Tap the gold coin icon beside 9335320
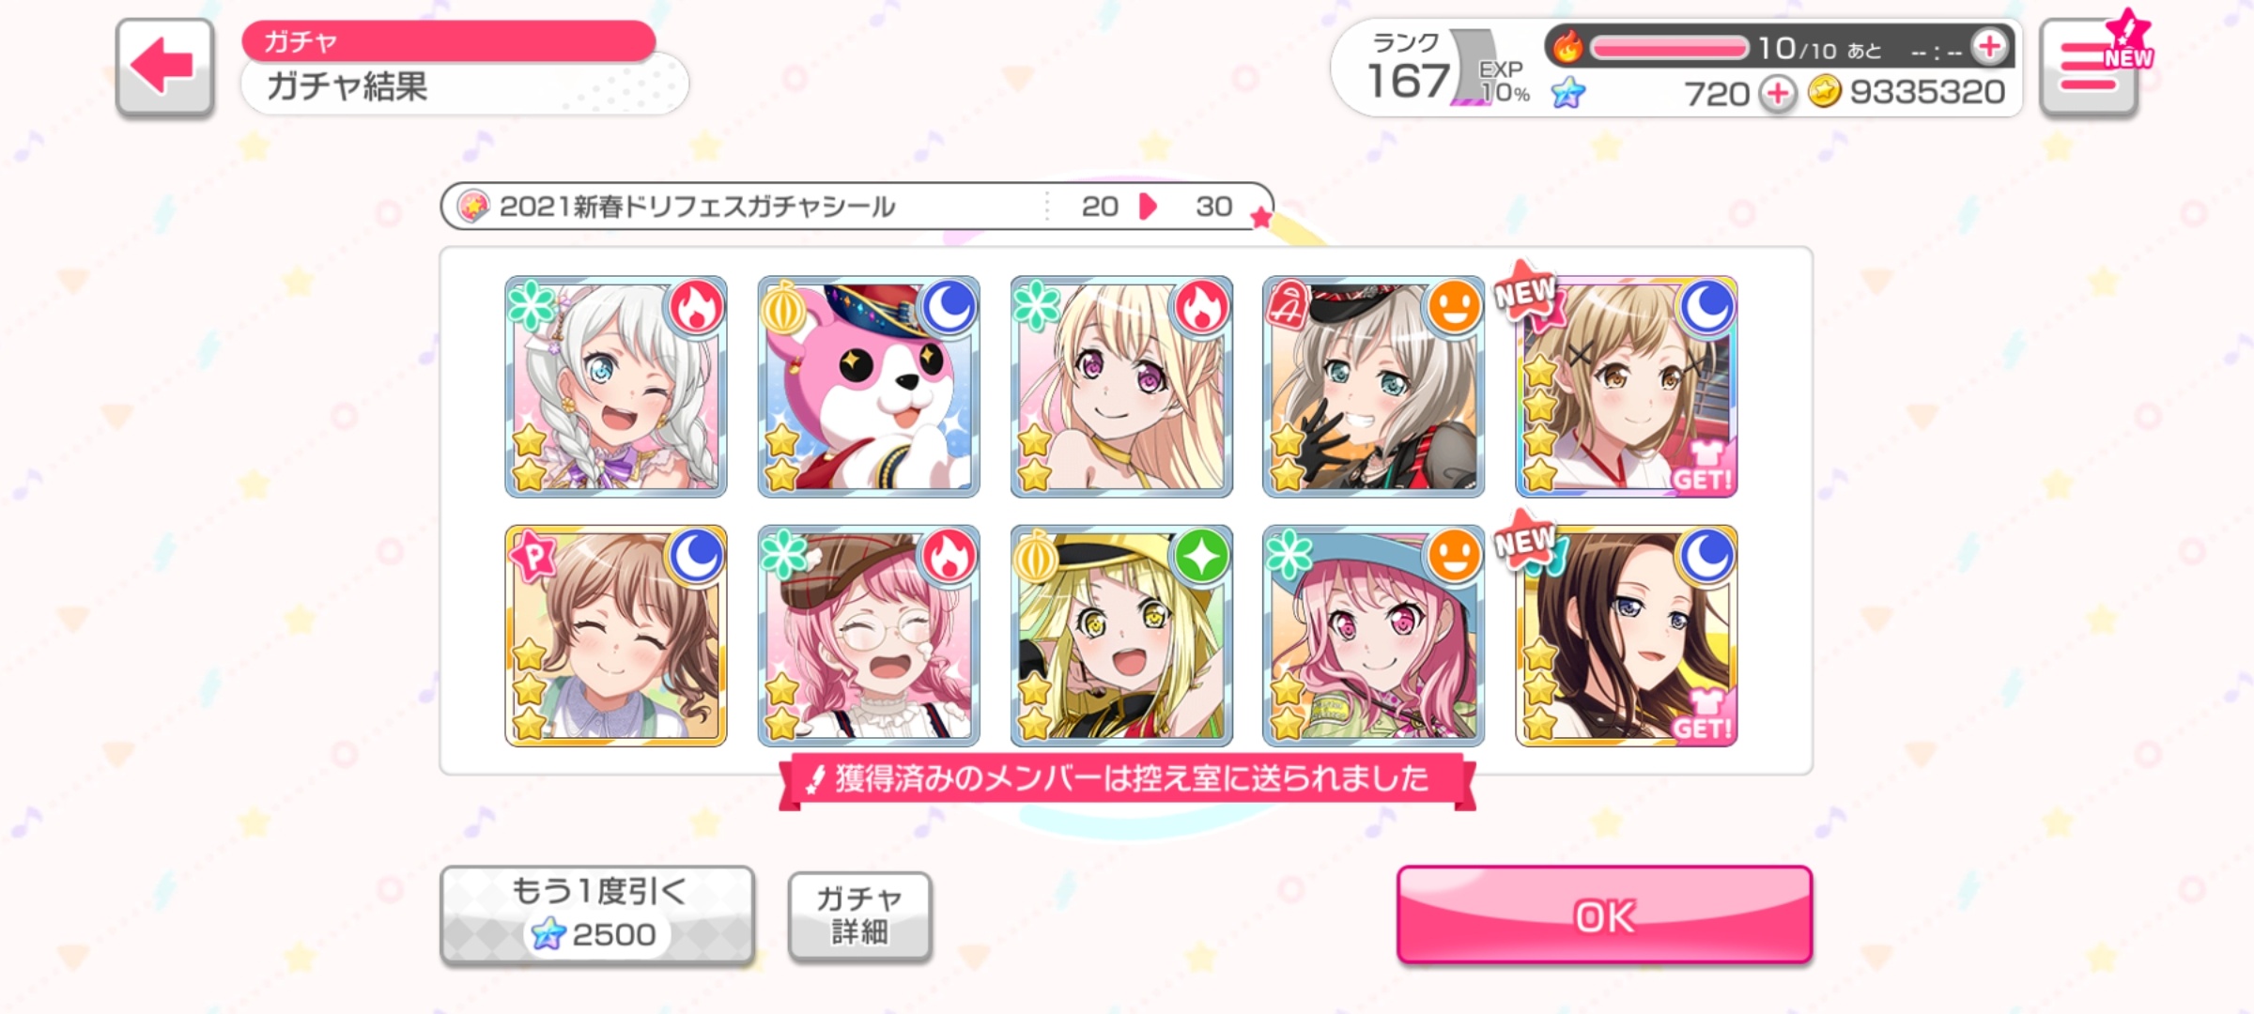Image resolution: width=2254 pixels, height=1014 pixels. click(x=1824, y=92)
